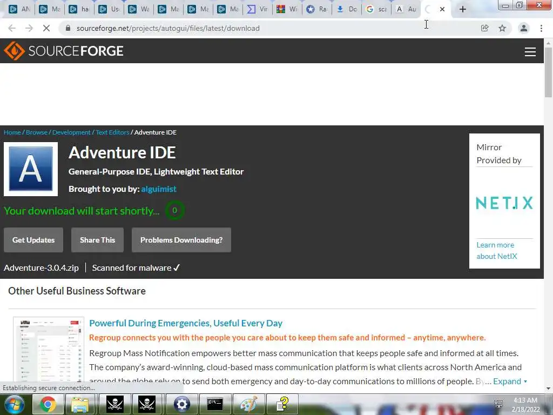The width and height of the screenshot is (553, 415).
Task: Open Windows Explorer from the taskbar
Action: tap(80, 404)
